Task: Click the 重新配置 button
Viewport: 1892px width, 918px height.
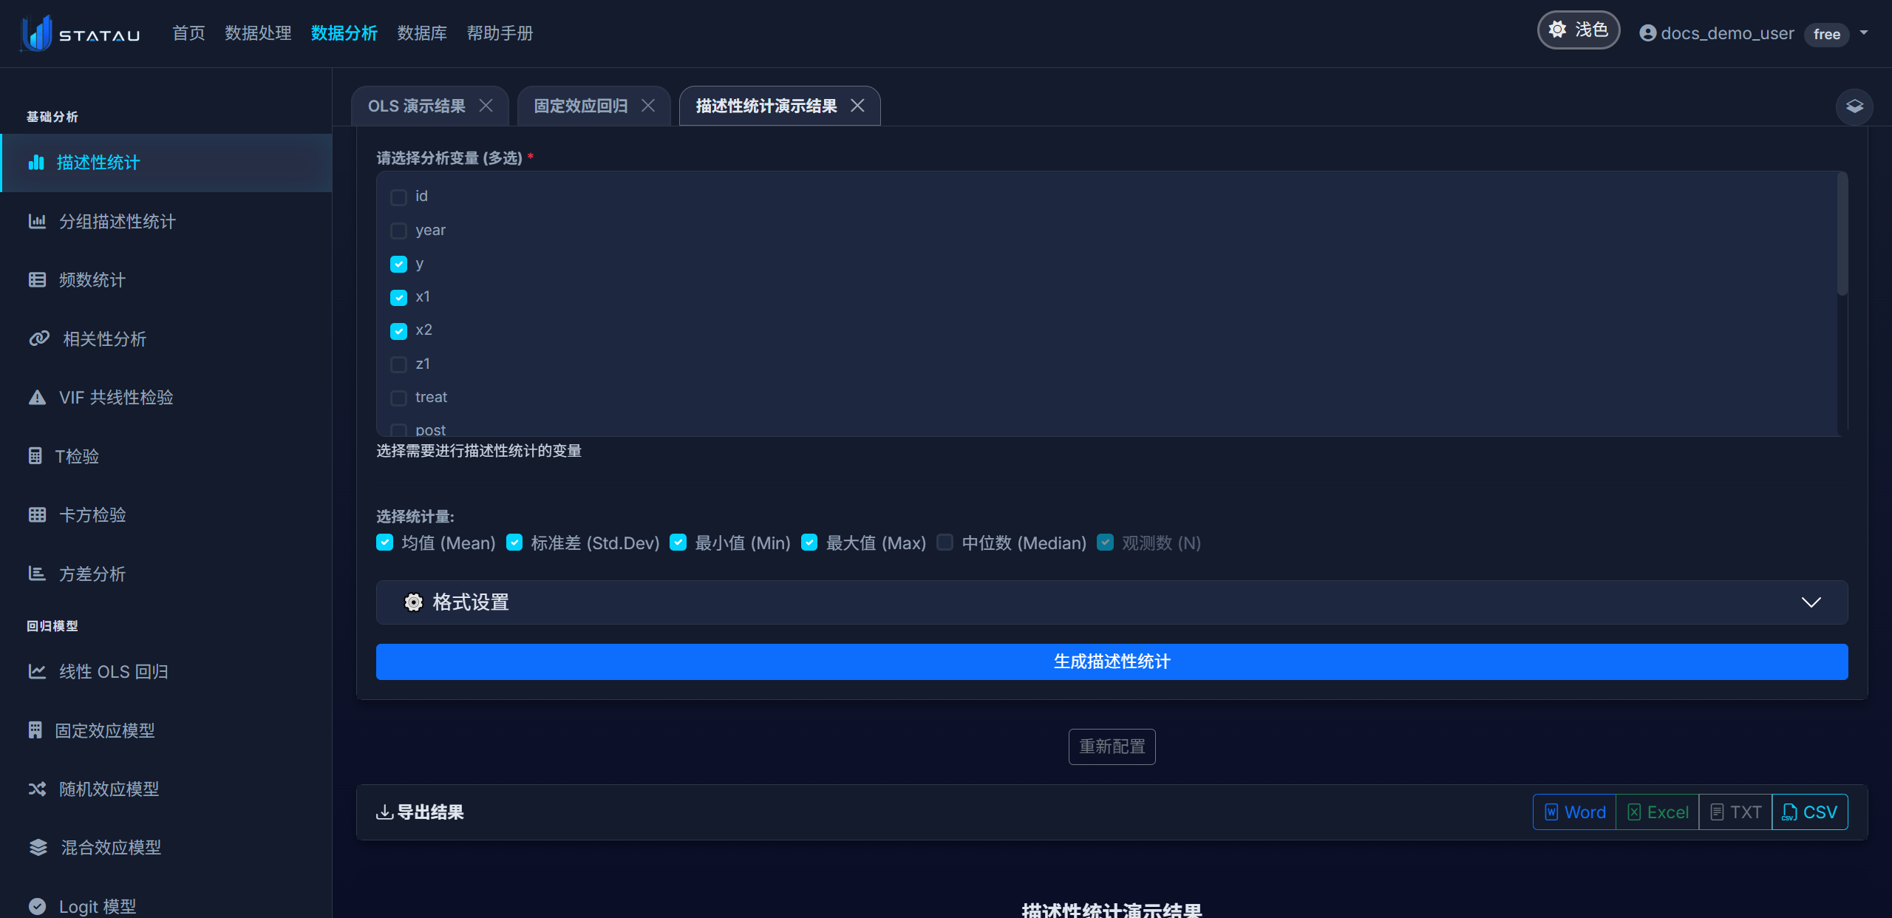Action: tap(1112, 747)
